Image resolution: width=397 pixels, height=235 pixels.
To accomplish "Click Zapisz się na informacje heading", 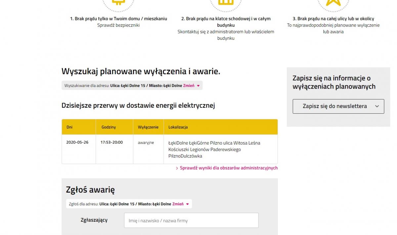I will click(x=334, y=82).
